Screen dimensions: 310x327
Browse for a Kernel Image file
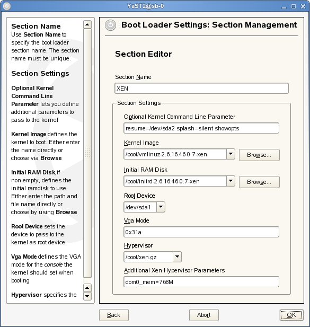pos(259,155)
